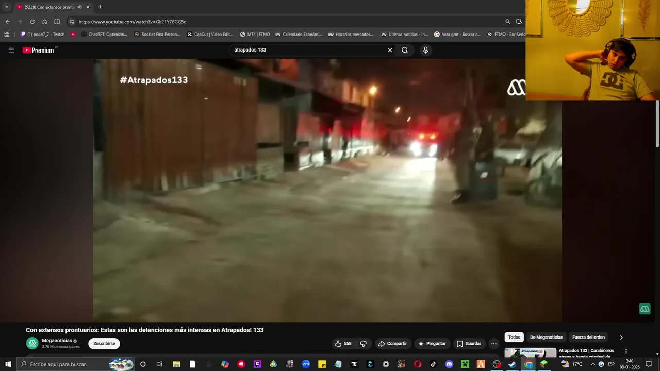Open Meganoticias channel name link

point(57,341)
